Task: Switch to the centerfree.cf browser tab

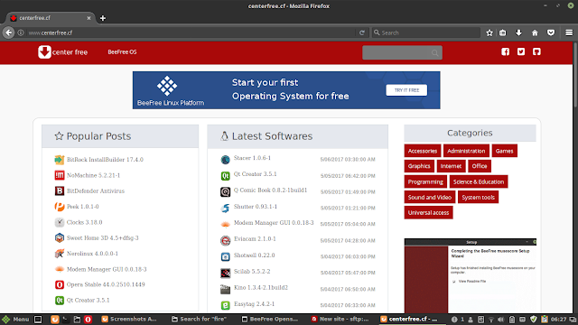Action: 51,18
